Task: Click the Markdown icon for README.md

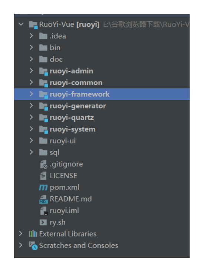Action: coord(43,199)
